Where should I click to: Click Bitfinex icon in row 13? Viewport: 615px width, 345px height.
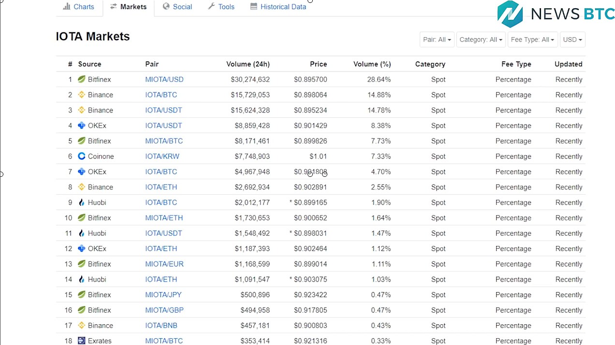click(x=82, y=264)
